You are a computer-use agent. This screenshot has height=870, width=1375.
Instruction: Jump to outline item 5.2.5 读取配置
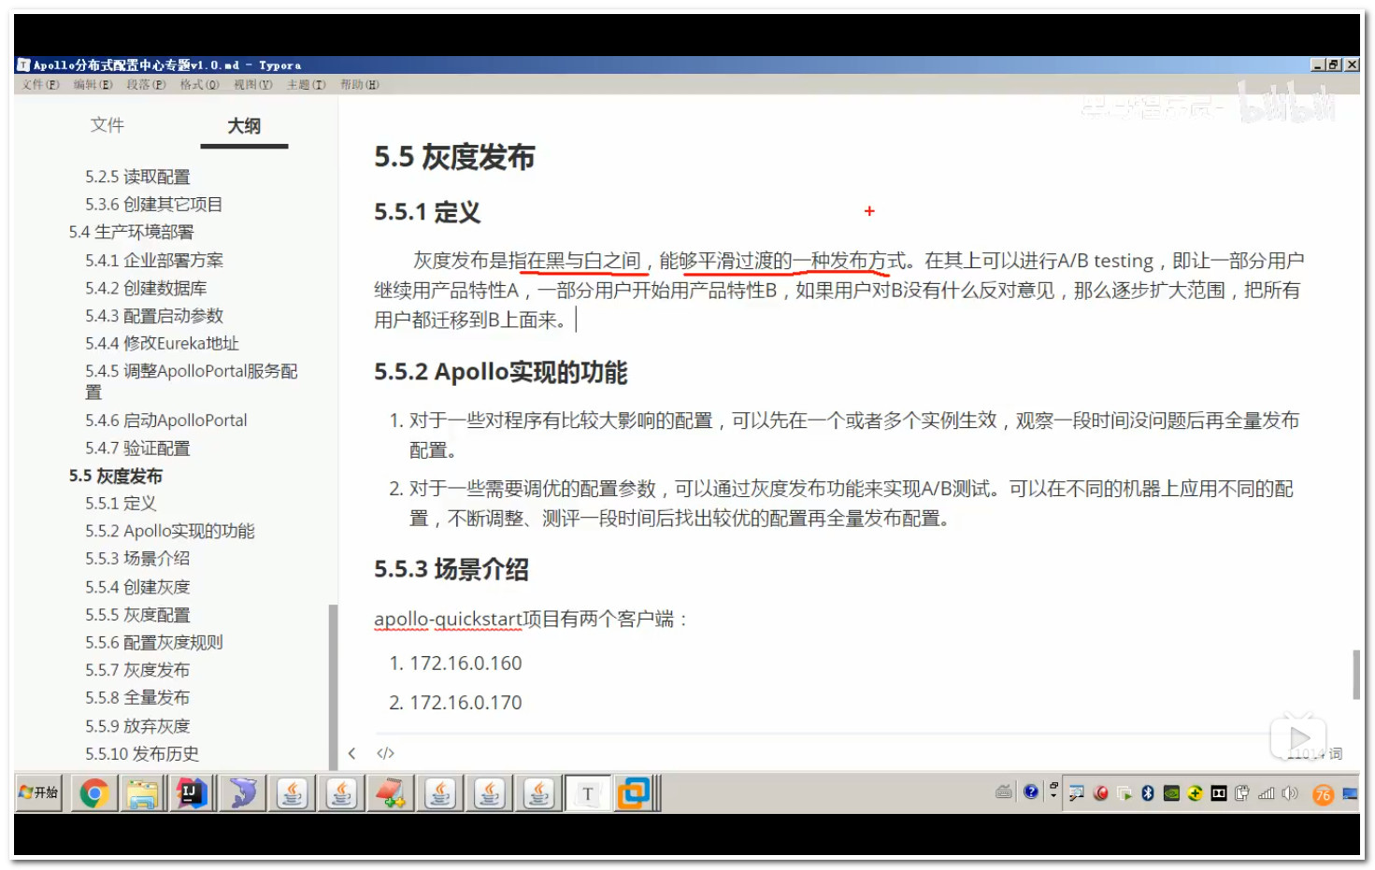(137, 177)
